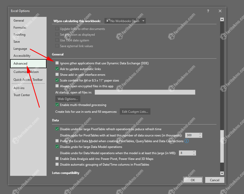The height and width of the screenshot is (194, 244).
Task: Tick Use 1904 date system
Action: [x=57, y=40]
